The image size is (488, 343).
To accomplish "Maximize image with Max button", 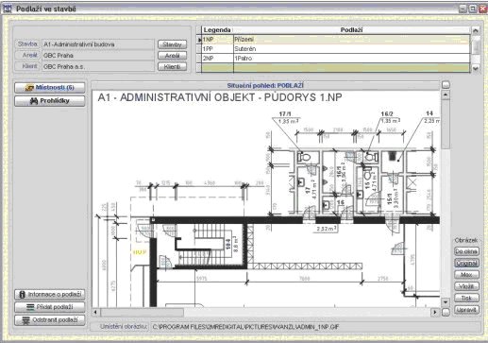I will [466, 275].
